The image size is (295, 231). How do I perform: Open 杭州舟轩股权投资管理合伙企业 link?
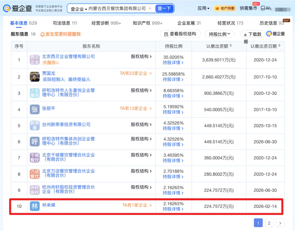coord(68,189)
